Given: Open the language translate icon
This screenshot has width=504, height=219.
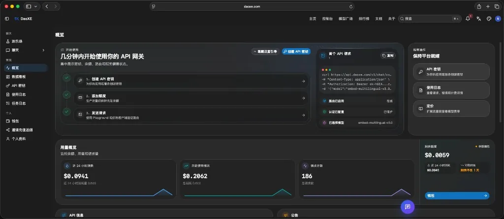Looking at the screenshot, I should (x=478, y=19).
